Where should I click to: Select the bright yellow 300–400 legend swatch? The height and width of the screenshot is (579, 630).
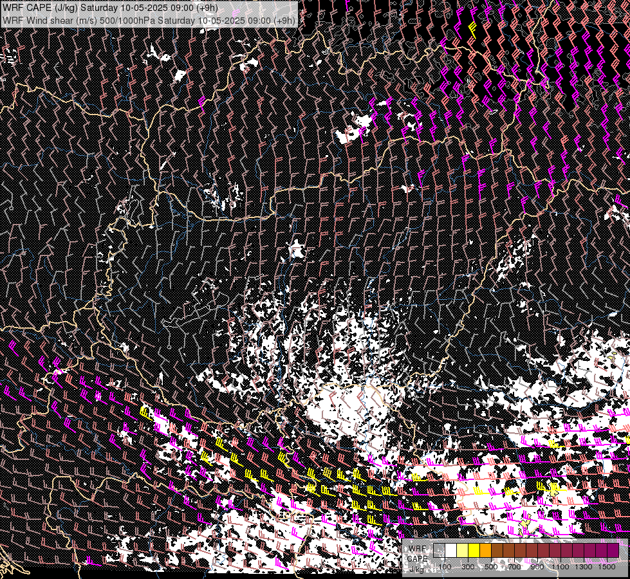tap(474, 551)
